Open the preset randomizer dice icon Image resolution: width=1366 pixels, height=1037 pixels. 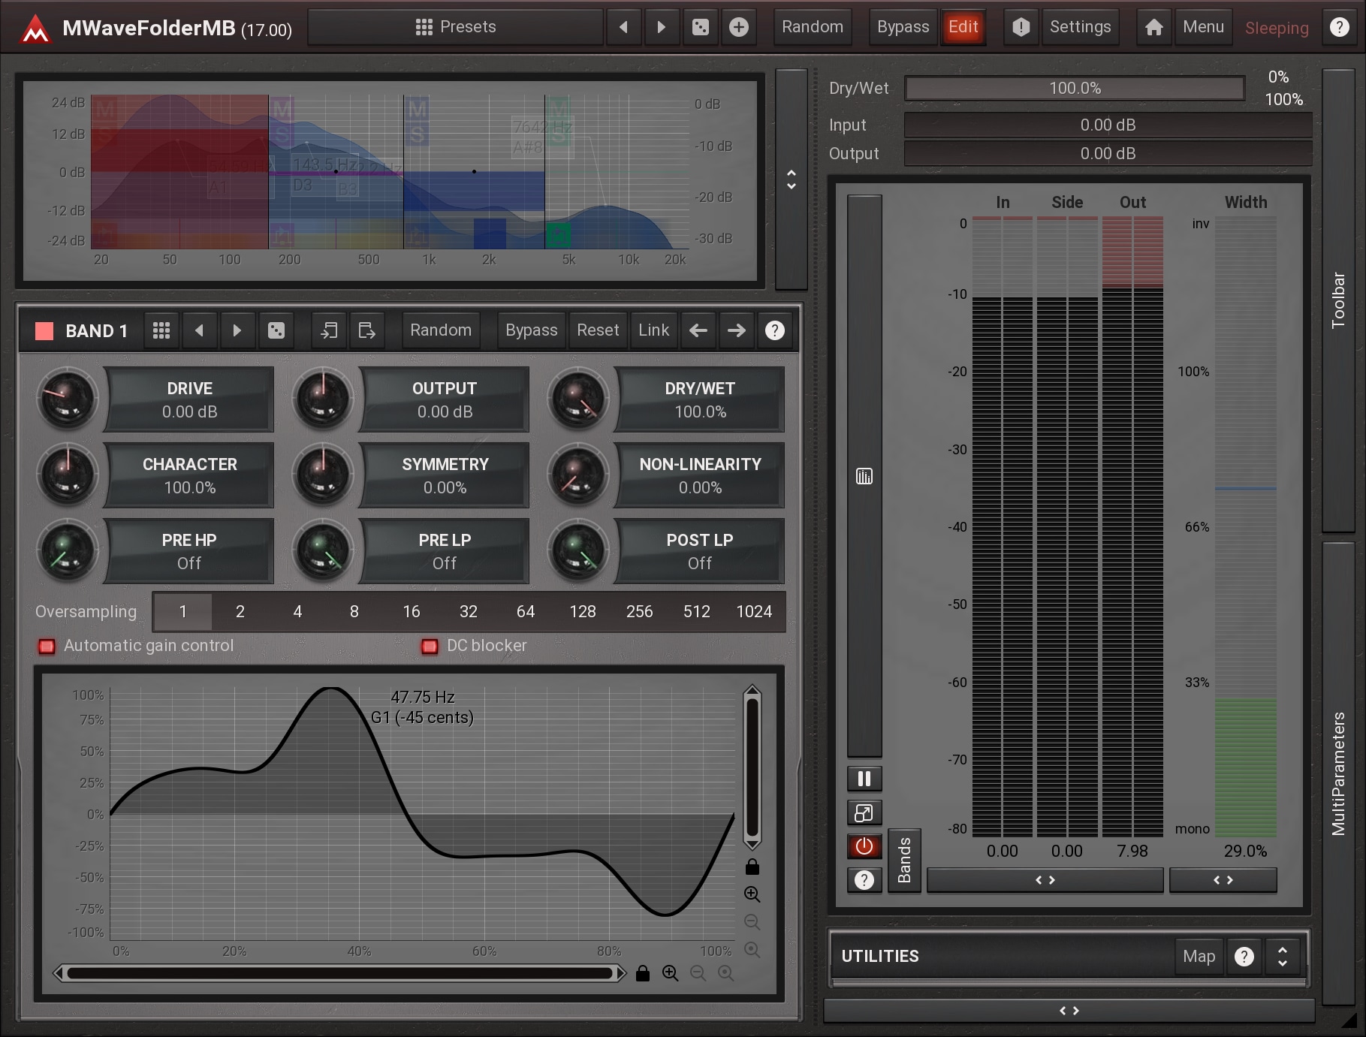[x=700, y=28]
